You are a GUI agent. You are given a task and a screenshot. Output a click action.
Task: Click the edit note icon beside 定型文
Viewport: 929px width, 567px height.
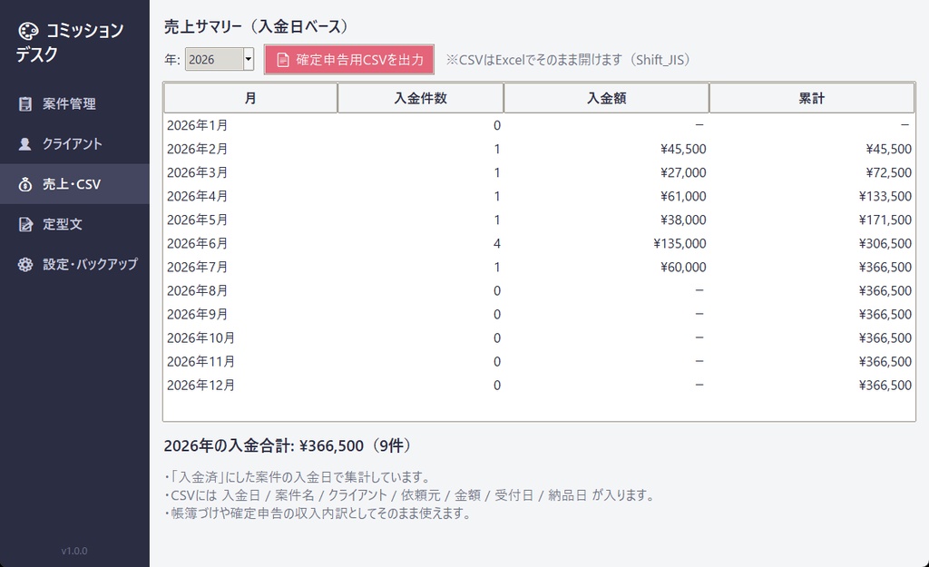coord(24,225)
